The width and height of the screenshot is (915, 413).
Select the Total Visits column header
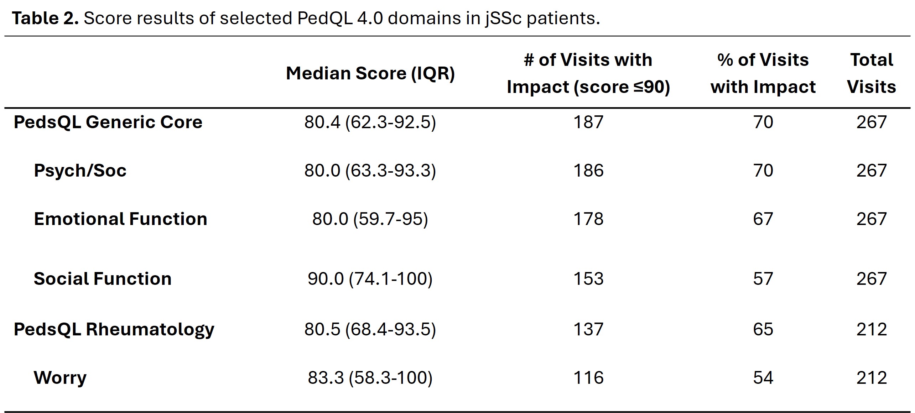click(x=871, y=73)
